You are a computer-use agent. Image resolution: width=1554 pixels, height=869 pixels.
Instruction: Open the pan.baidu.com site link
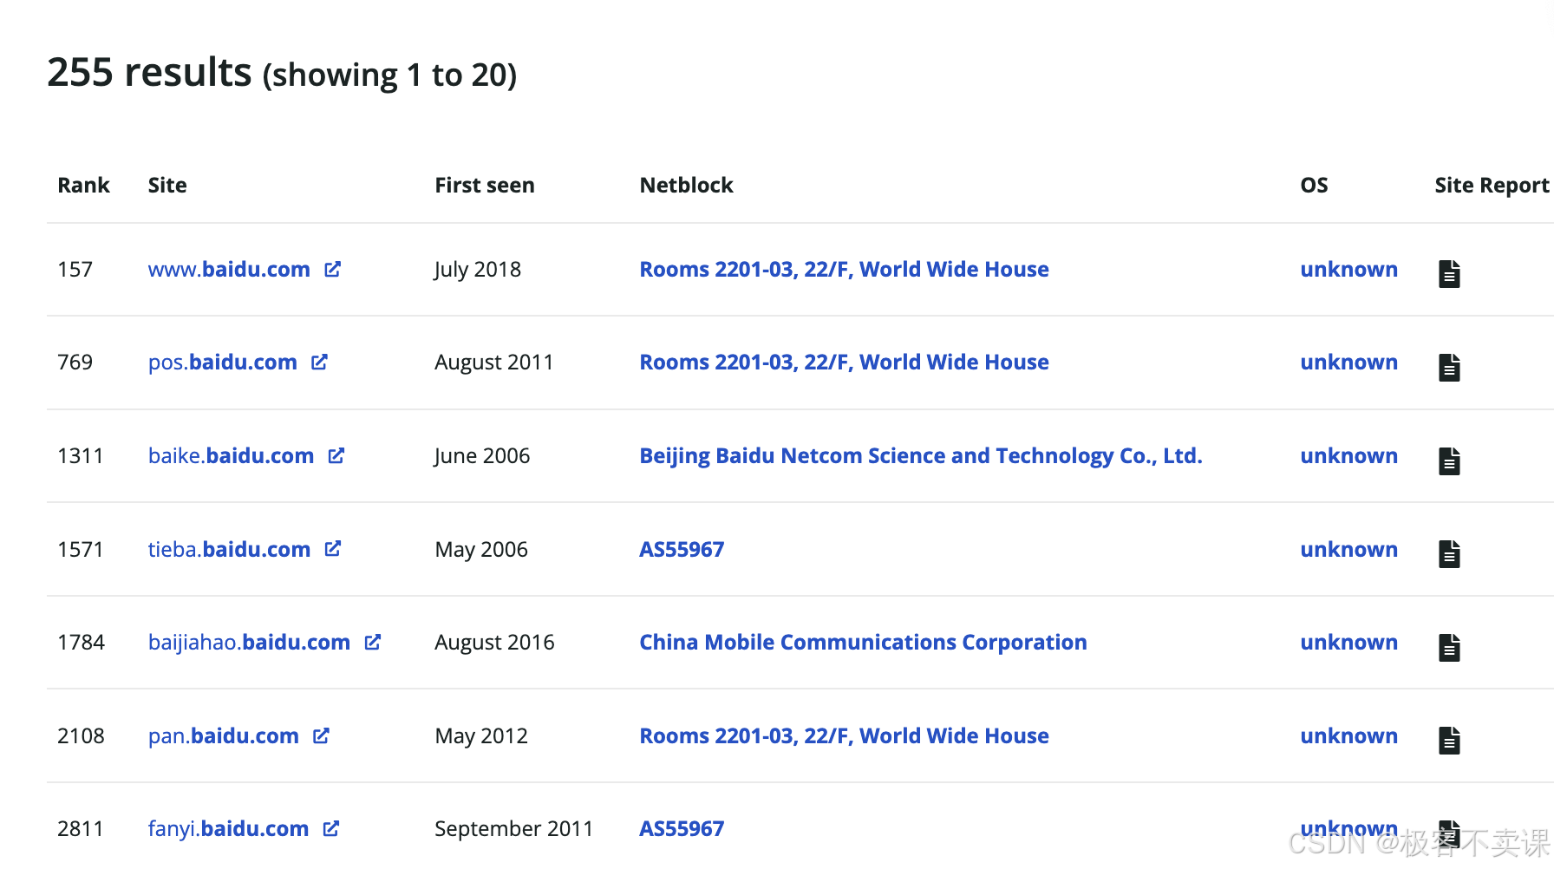224,736
